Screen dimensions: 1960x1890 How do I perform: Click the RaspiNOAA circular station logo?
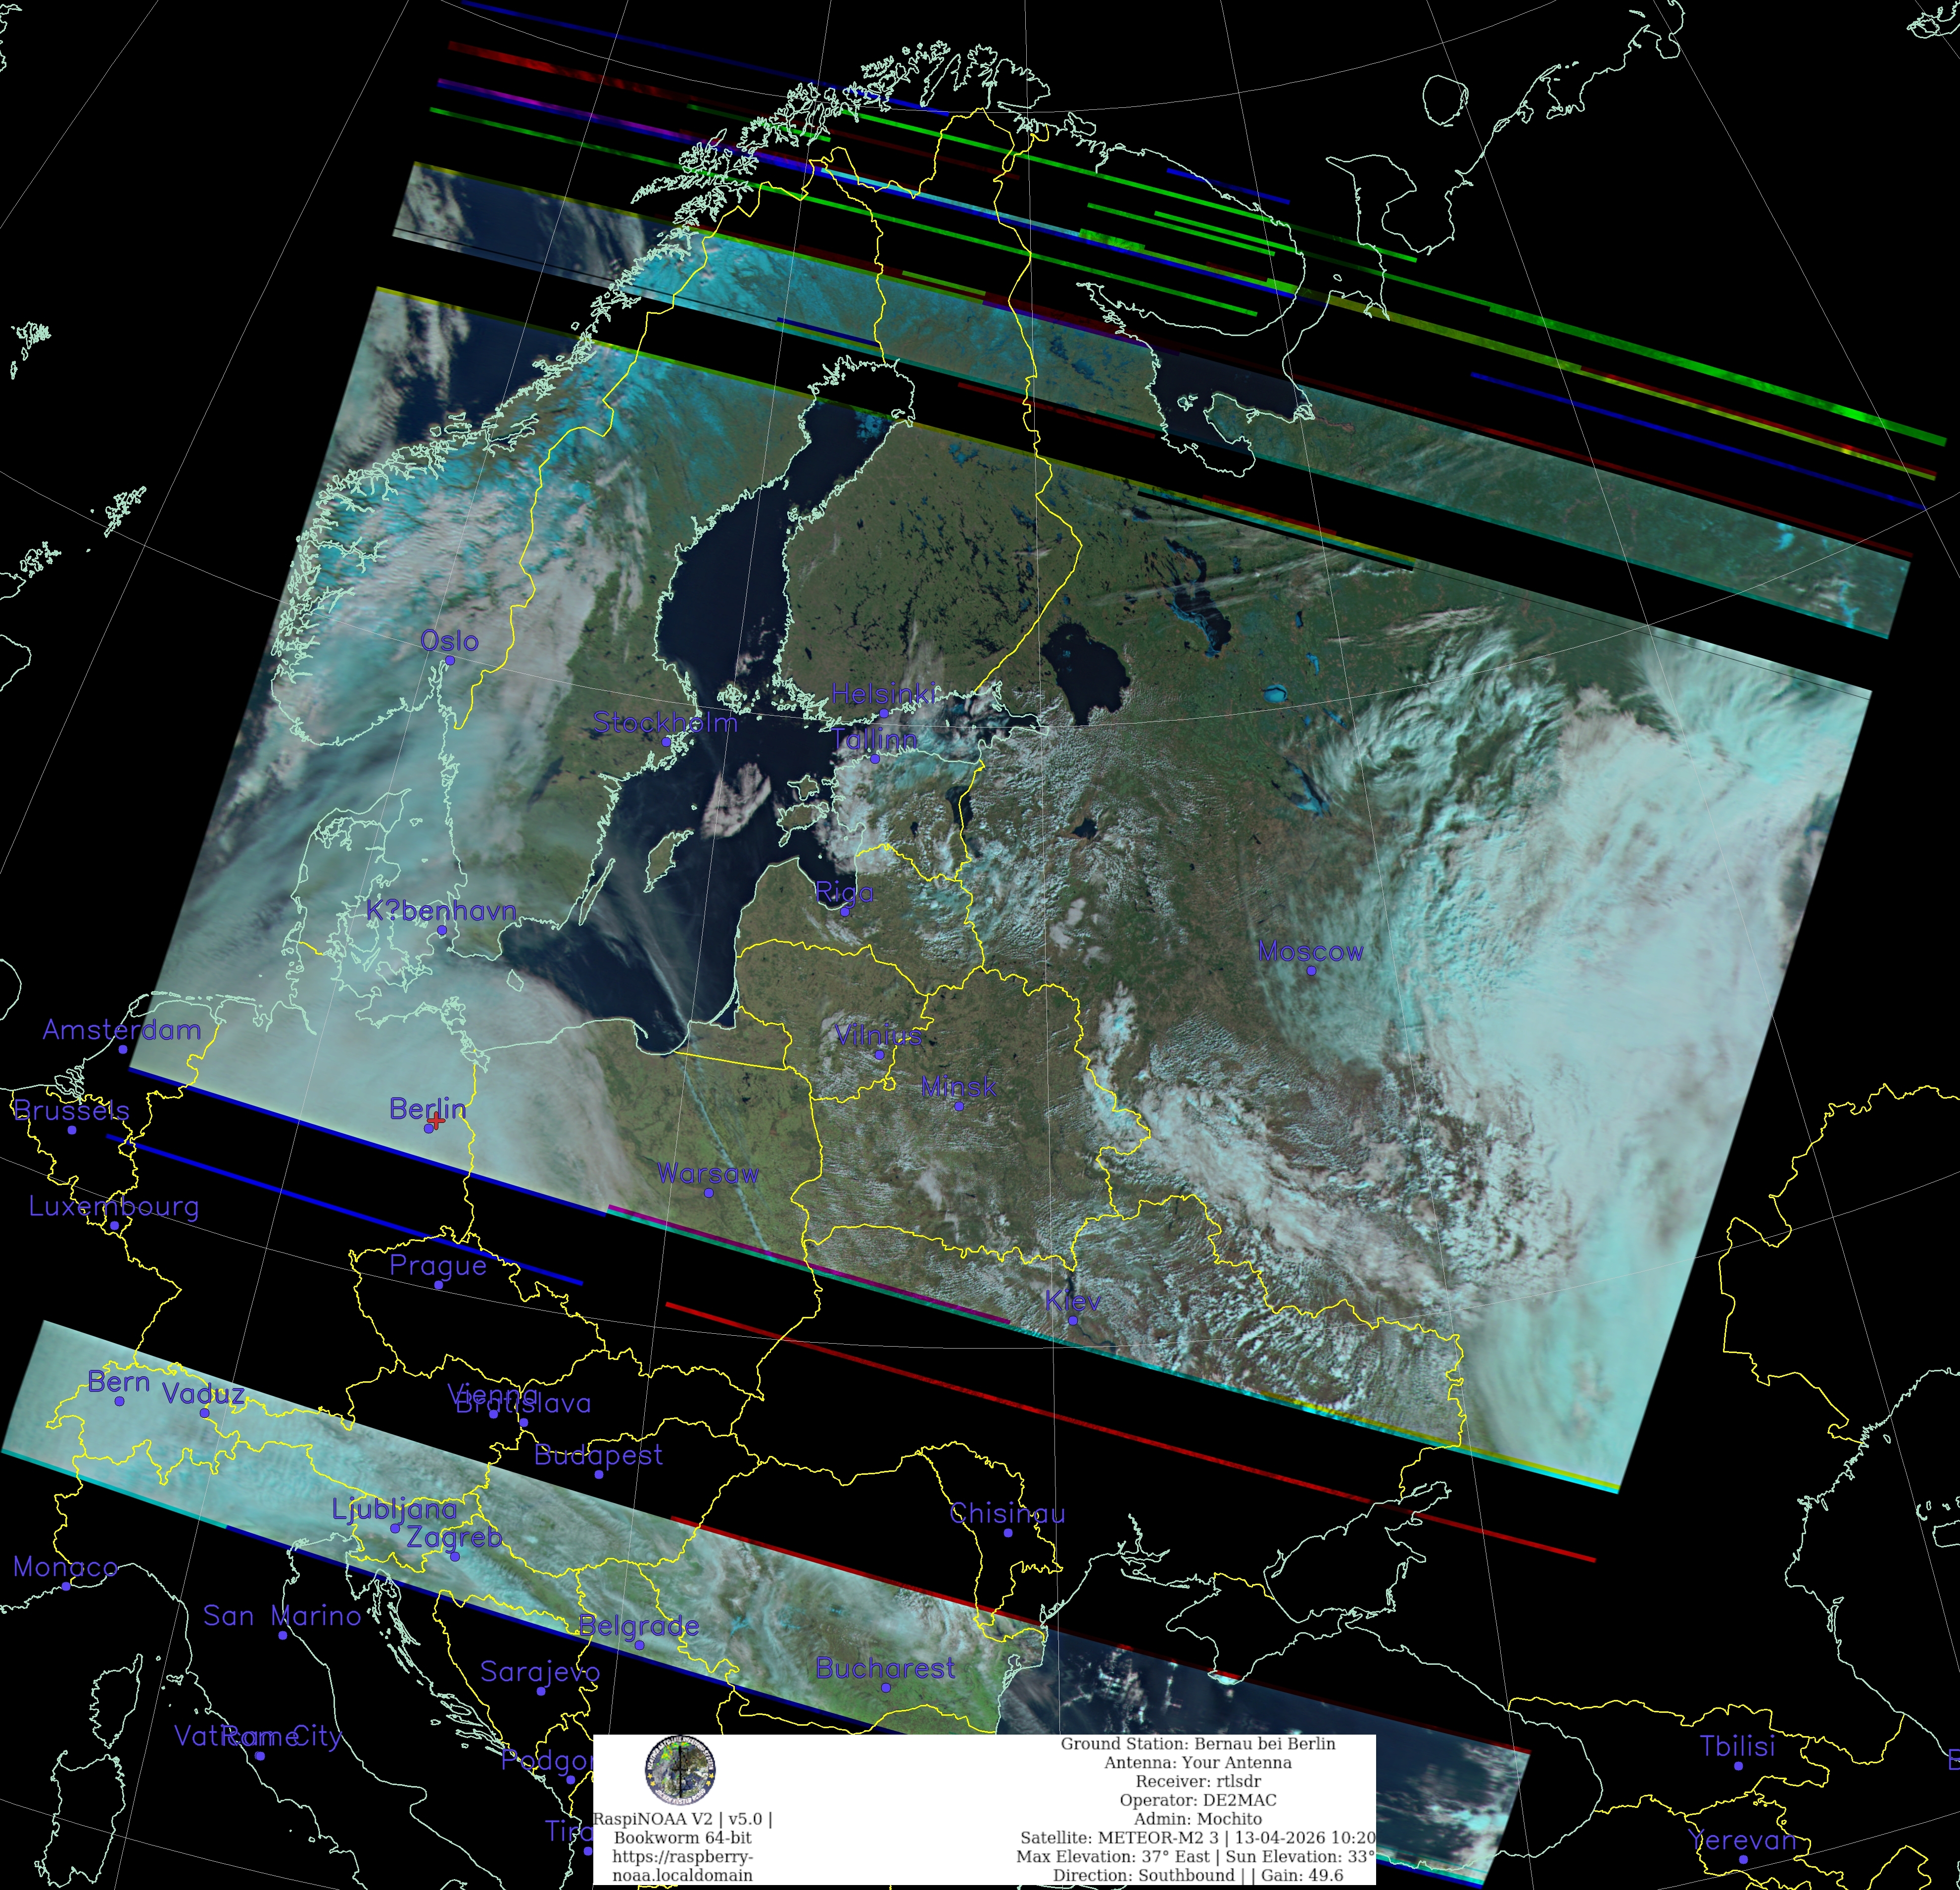tap(680, 1770)
